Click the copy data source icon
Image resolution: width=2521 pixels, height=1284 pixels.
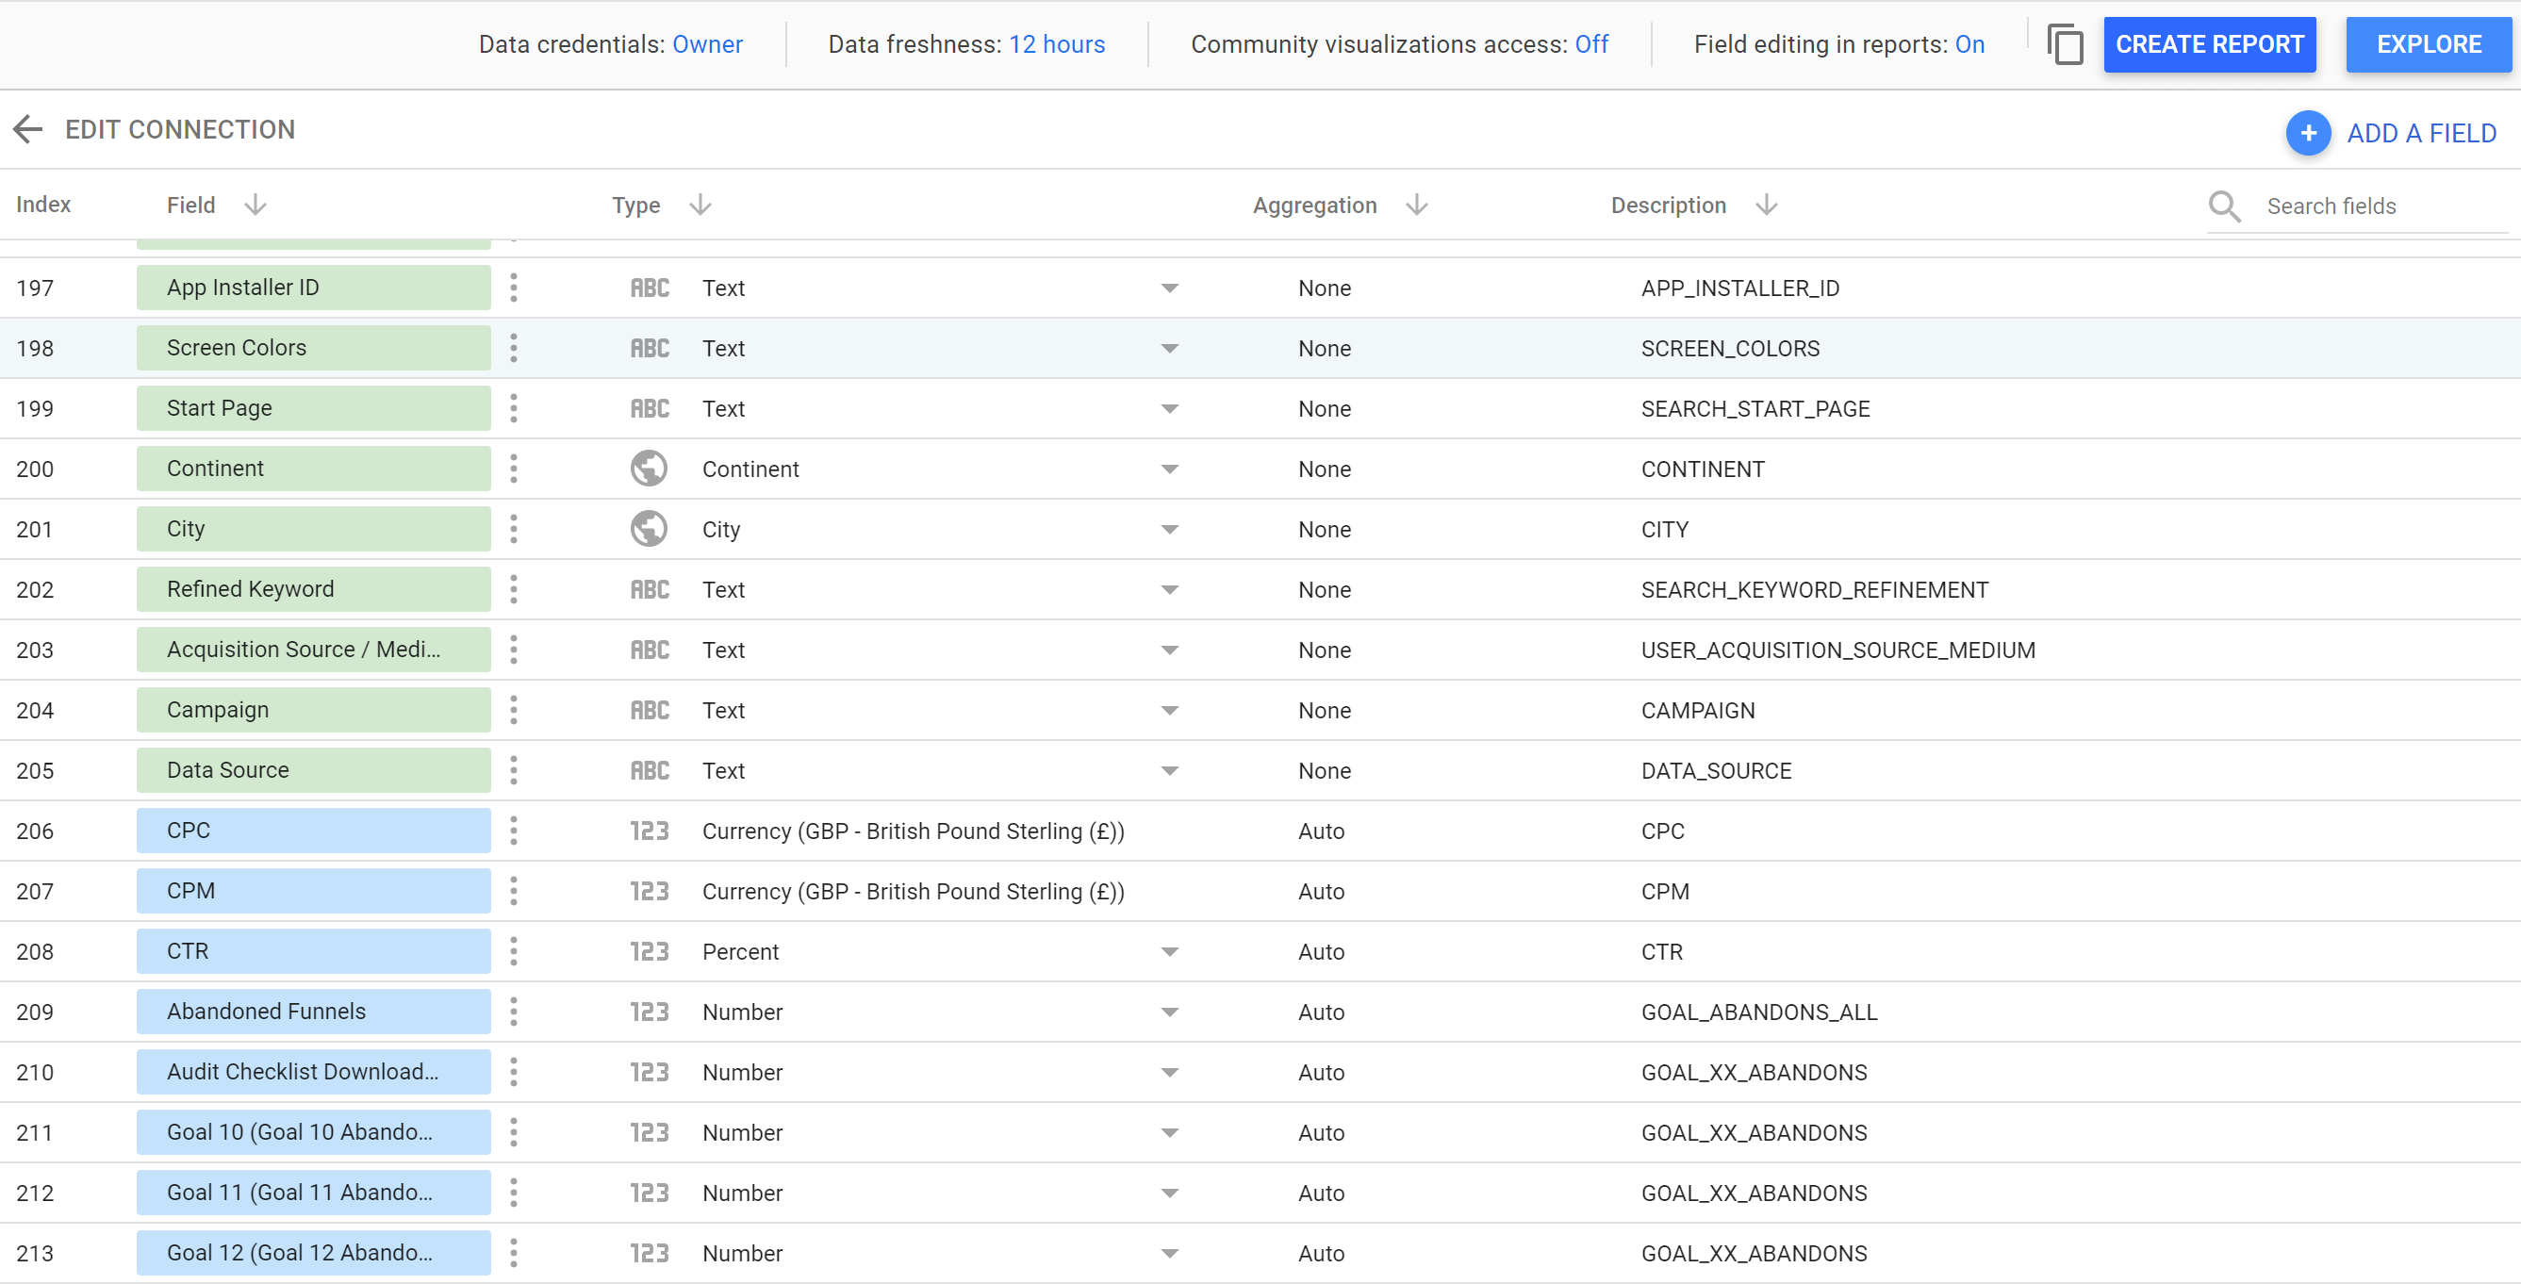[x=2065, y=45]
